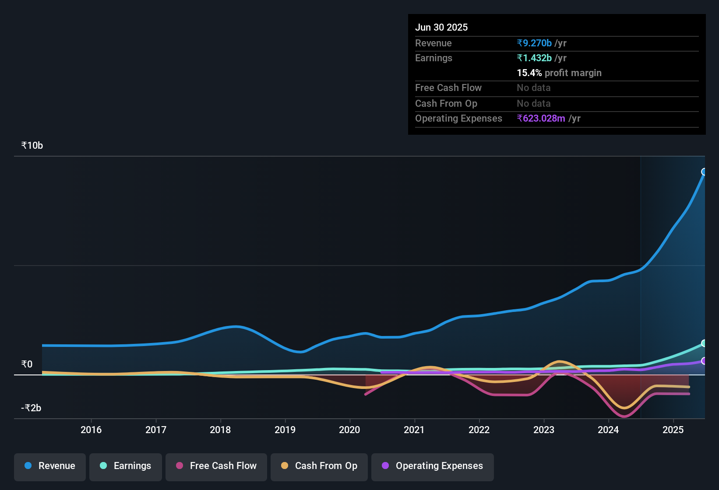Click the 2020 x-axis label
The width and height of the screenshot is (719, 490).
[349, 430]
